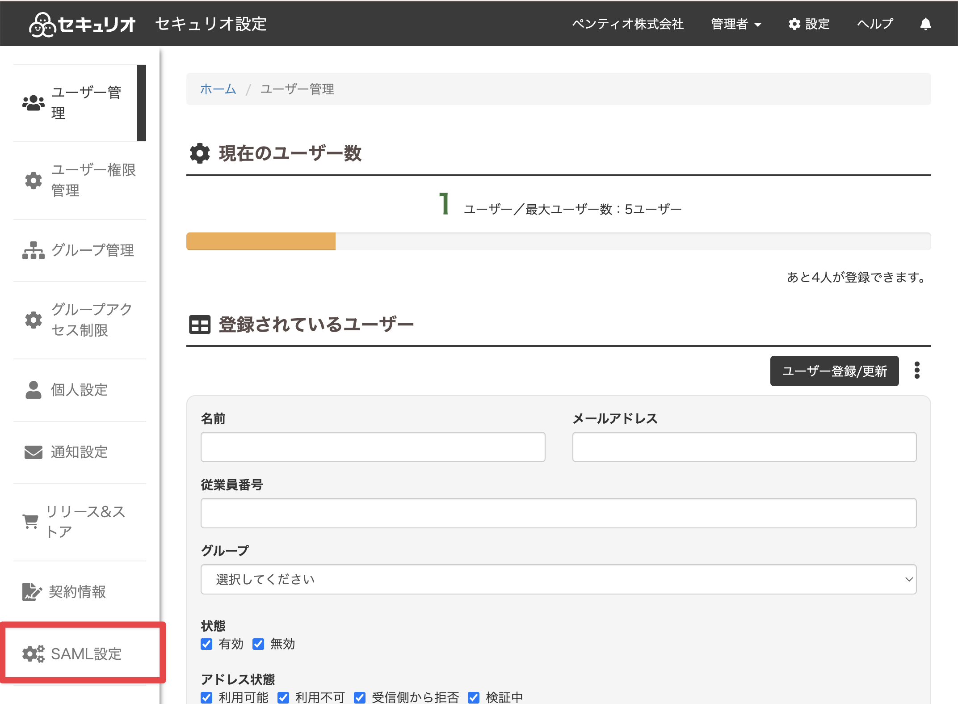Viewport: 958px width, 704px height.
Task: Click the gear icon for ユーザー権限管理
Action: tap(34, 180)
